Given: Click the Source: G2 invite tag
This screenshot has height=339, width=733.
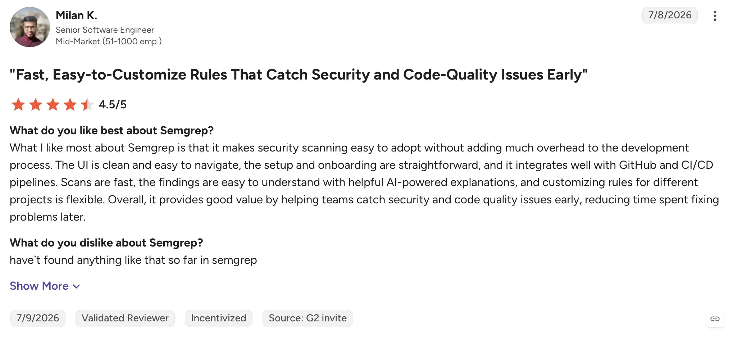Looking at the screenshot, I should tap(308, 318).
